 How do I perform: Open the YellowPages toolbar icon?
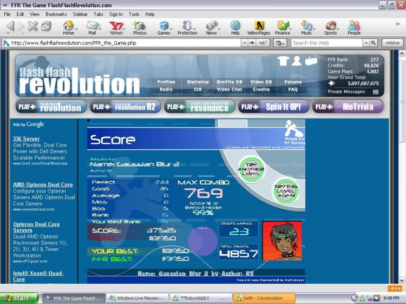[x=258, y=28]
